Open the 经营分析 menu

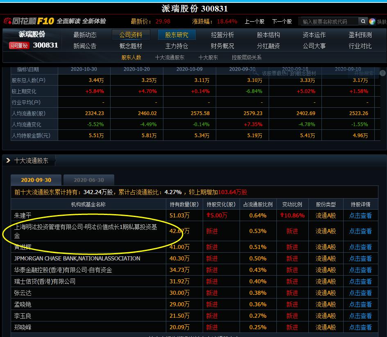(x=222, y=35)
